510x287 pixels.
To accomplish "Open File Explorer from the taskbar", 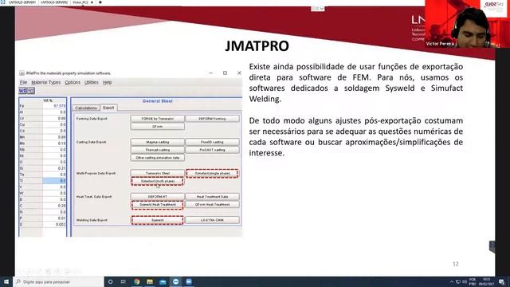I will 150,281.
